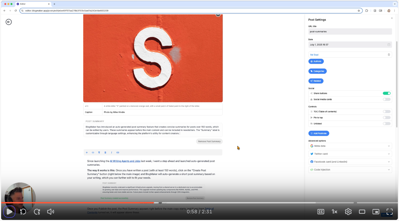Skip forward five seconds in video

[x=37, y=212]
